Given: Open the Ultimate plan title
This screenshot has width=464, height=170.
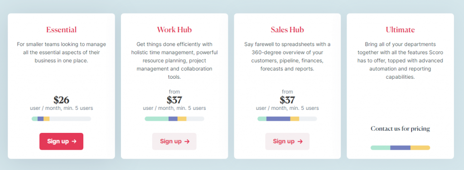Looking at the screenshot, I should [401, 30].
